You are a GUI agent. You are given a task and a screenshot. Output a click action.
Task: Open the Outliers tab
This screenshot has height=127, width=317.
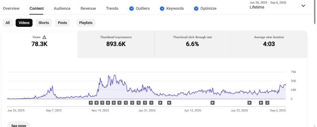139,9
